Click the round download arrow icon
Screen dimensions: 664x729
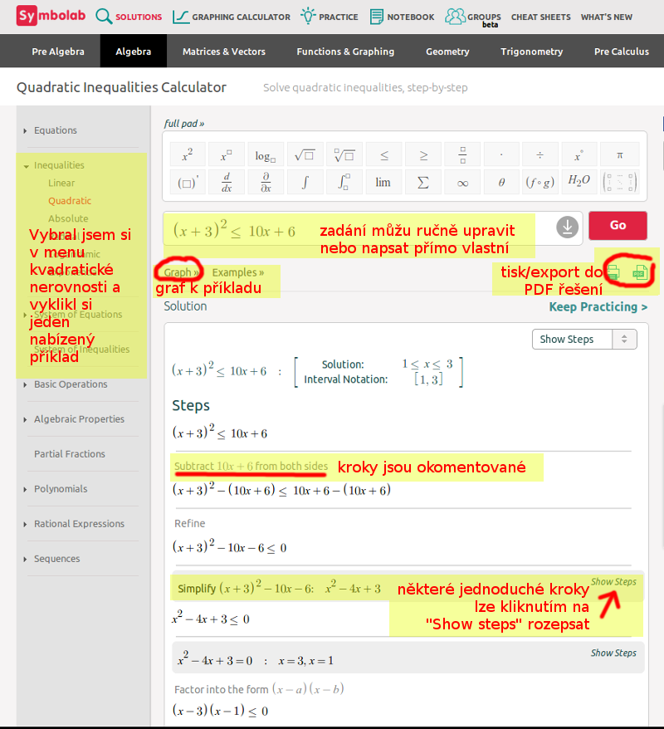(567, 226)
